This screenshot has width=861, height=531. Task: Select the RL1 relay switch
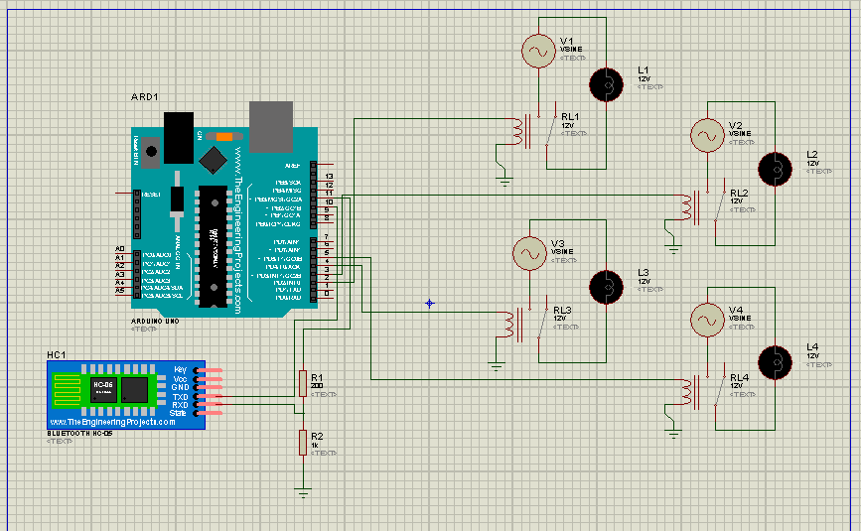pyautogui.click(x=535, y=132)
